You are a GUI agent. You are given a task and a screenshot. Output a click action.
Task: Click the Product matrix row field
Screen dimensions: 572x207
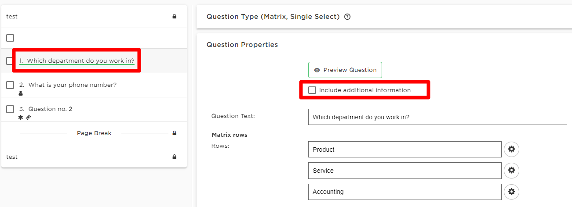404,149
